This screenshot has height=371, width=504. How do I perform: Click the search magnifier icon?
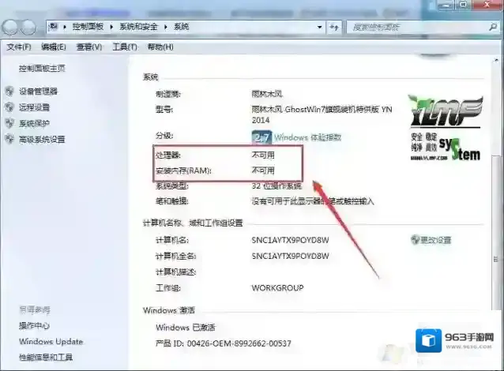point(493,27)
